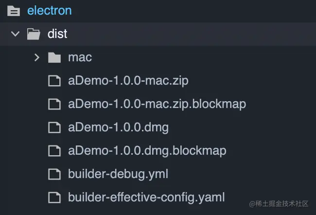Click the dist open-folder icon
This screenshot has height=215, width=316.
coord(34,34)
